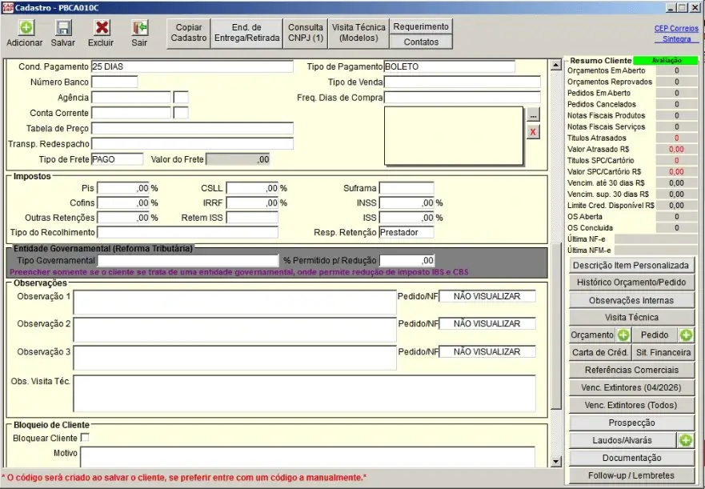Select the Tipo de Pagamento field
705x489 pixels.
449,66
